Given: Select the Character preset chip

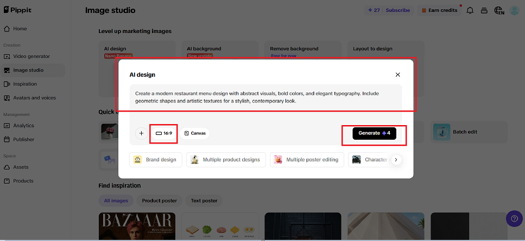Looking at the screenshot, I should point(369,160).
